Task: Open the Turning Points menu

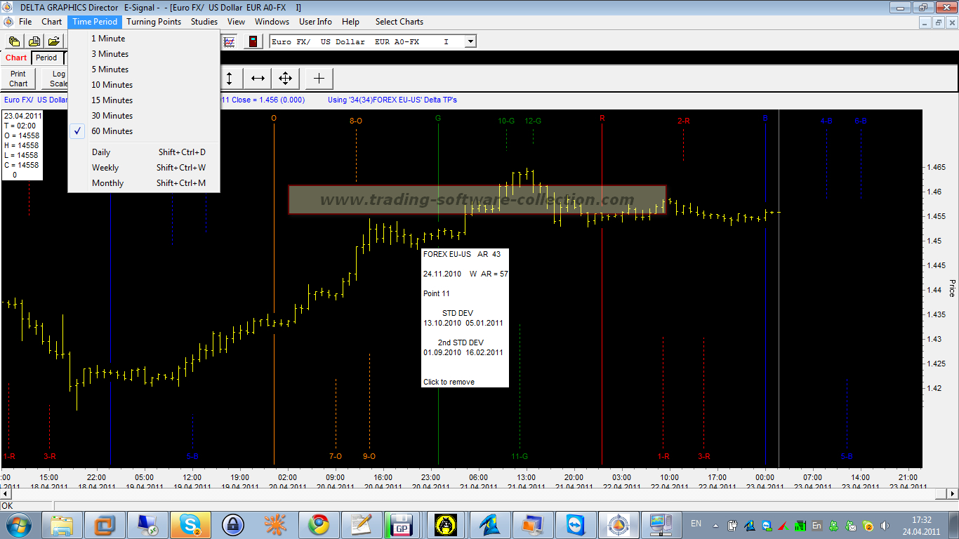Action: (x=154, y=22)
